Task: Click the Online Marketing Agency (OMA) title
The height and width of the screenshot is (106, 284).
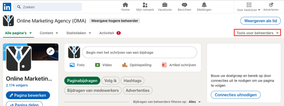Action: coord(51,21)
